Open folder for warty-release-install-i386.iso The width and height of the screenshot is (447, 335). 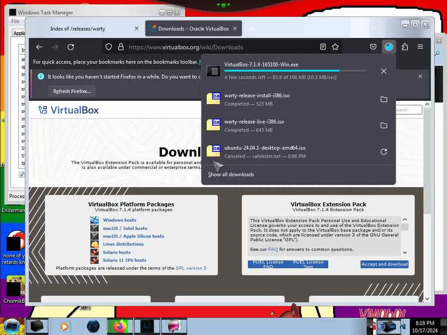click(384, 99)
